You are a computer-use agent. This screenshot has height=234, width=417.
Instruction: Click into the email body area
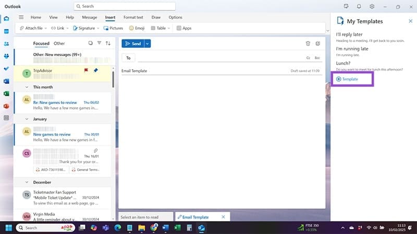click(x=222, y=140)
